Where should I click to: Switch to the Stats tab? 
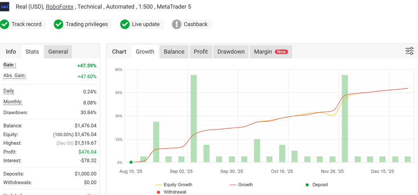click(32, 52)
